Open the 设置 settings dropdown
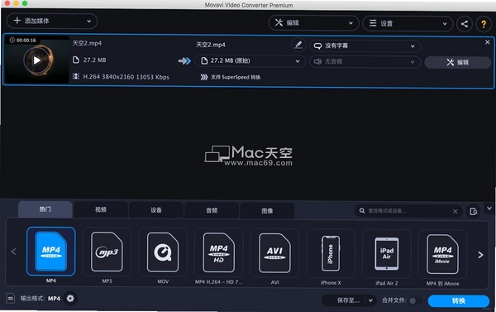This screenshot has width=496, height=312. (x=408, y=24)
